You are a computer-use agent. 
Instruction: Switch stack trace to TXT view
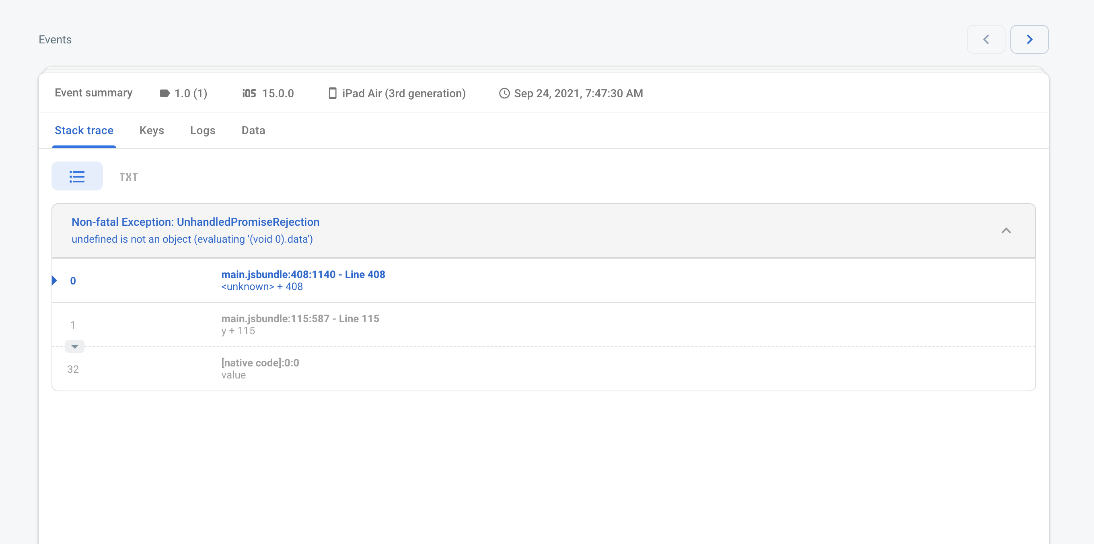tap(129, 177)
